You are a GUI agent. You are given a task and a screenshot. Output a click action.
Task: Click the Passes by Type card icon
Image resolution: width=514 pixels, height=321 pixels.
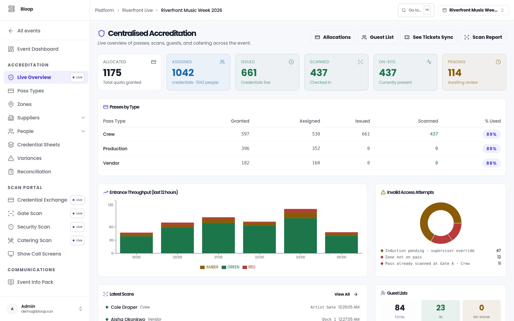click(106, 107)
